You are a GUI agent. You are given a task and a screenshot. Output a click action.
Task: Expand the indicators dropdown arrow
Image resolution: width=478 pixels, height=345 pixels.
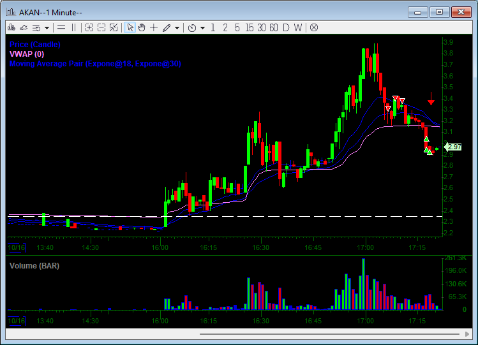(47, 28)
